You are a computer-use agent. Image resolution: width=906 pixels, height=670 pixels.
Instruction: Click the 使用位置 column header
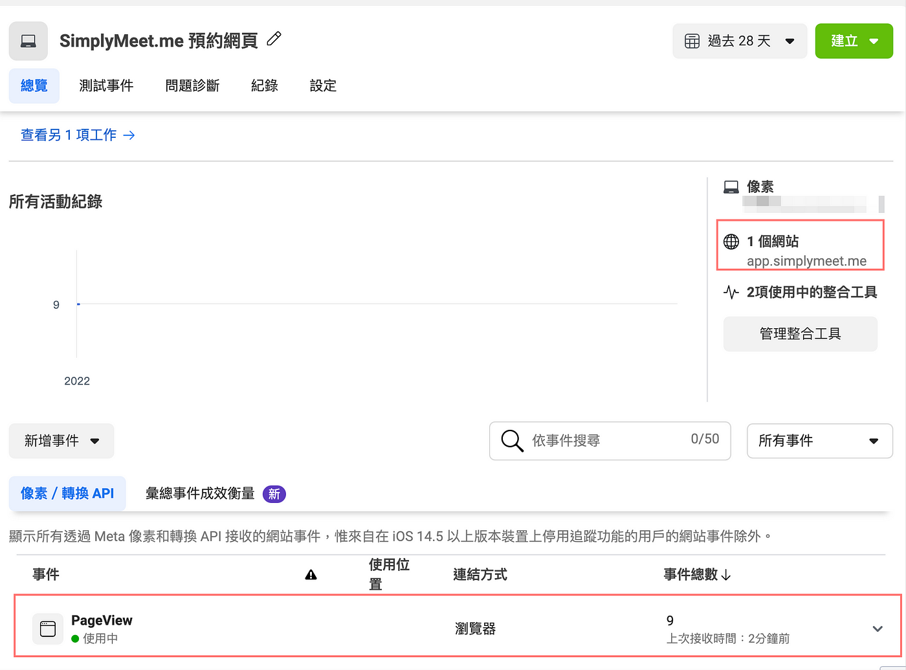click(389, 574)
